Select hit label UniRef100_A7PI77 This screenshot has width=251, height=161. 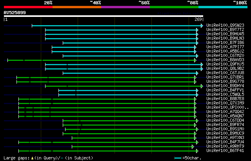(225, 47)
